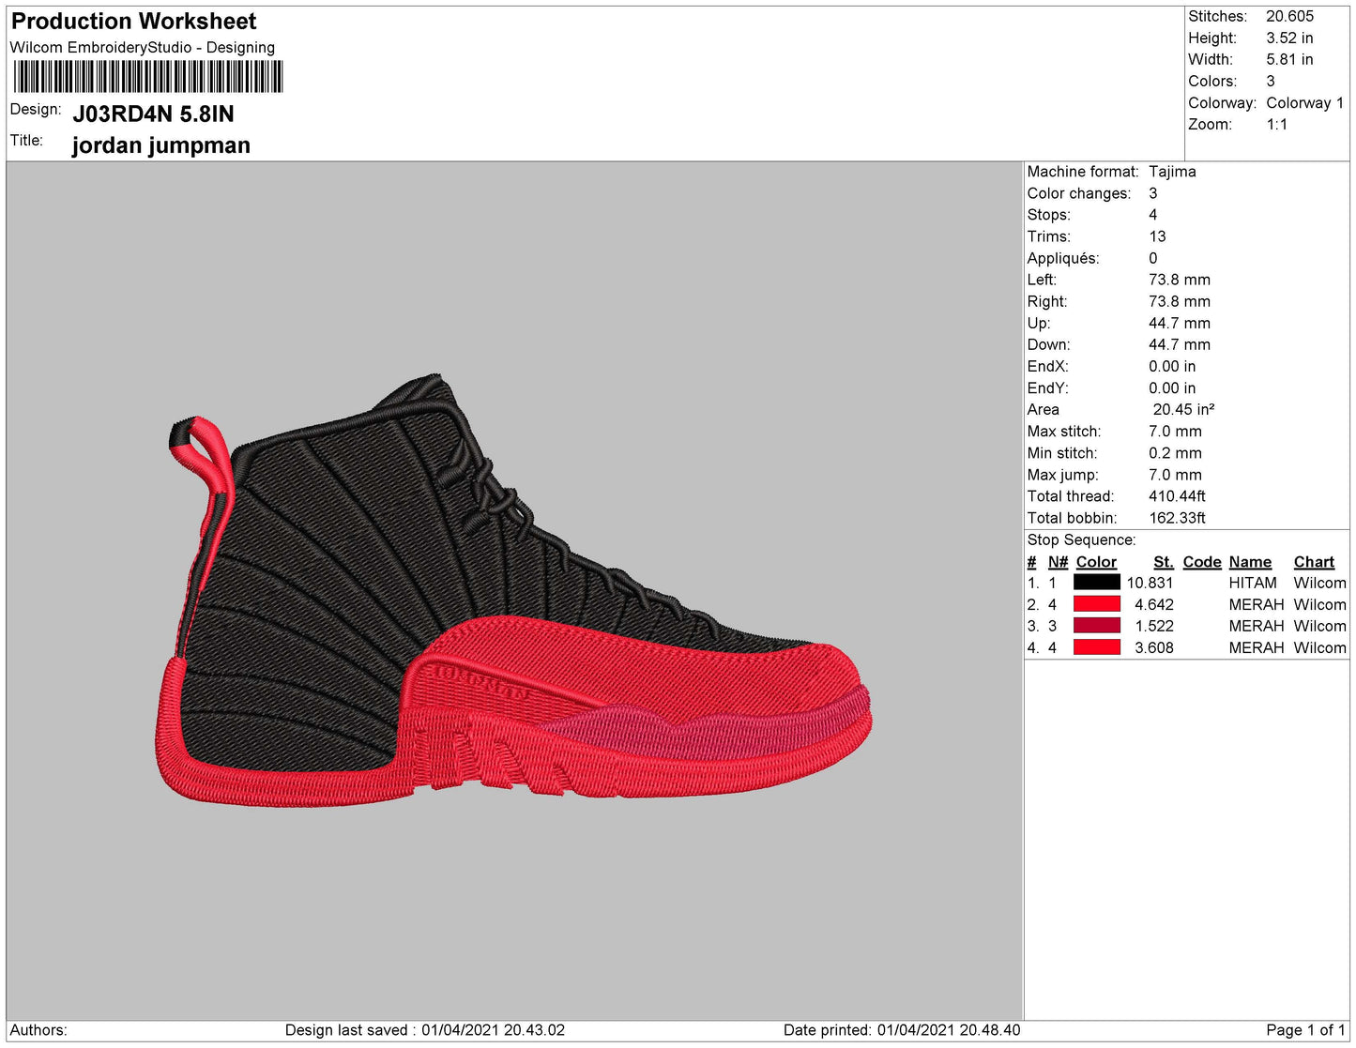Viewport: 1356px width, 1048px height.
Task: Click the Total bobbin value '162.33ft'
Action: 1177,518
